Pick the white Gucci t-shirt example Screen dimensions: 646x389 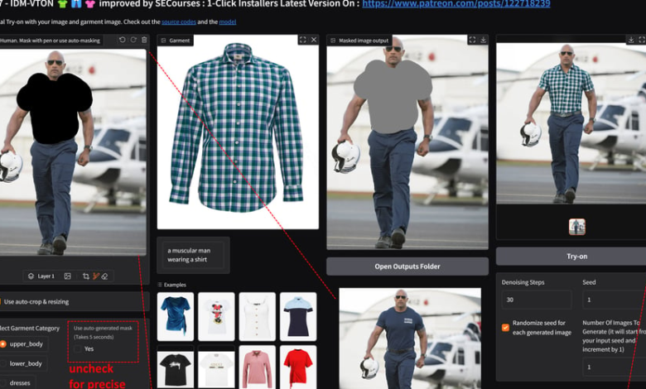pyautogui.click(x=216, y=367)
